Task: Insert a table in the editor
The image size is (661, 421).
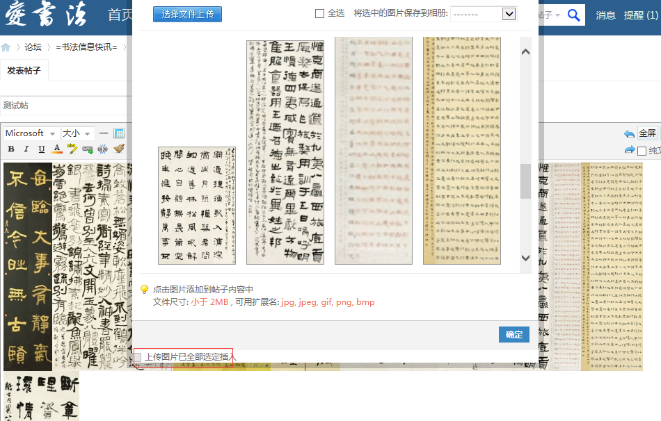Action: click(x=119, y=133)
